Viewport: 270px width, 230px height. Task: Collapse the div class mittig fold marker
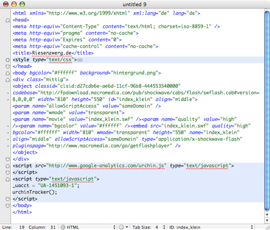(8, 80)
